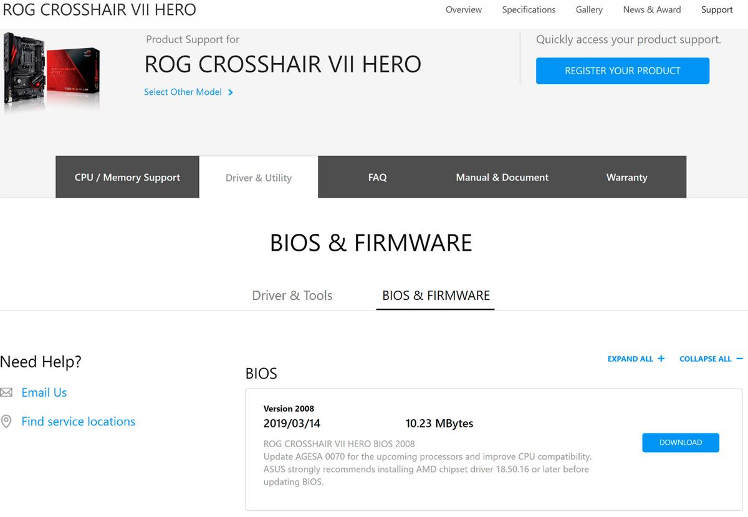Click the envelope icon beside Email Us
This screenshot has height=517, width=748.
coord(6,393)
